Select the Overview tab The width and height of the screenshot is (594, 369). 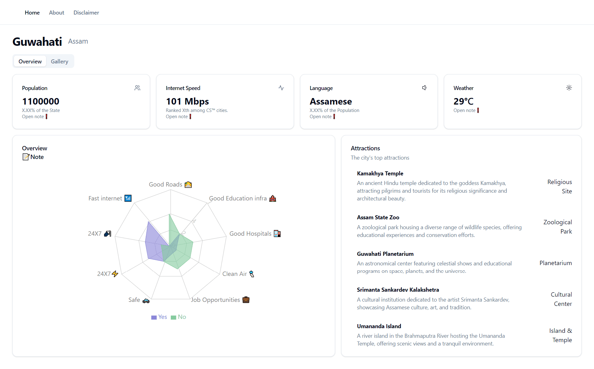[30, 61]
